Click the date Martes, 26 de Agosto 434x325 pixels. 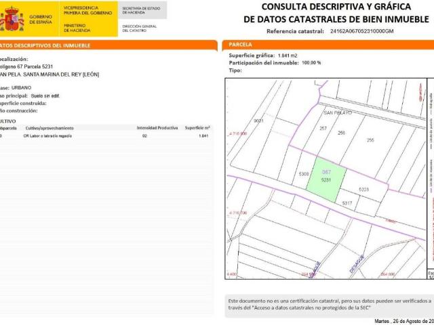[404, 321]
